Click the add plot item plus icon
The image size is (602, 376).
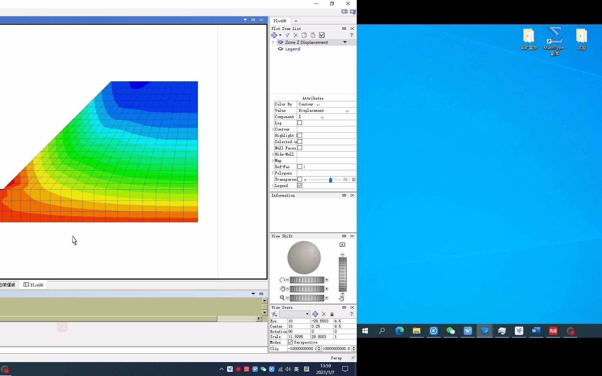tap(274, 35)
